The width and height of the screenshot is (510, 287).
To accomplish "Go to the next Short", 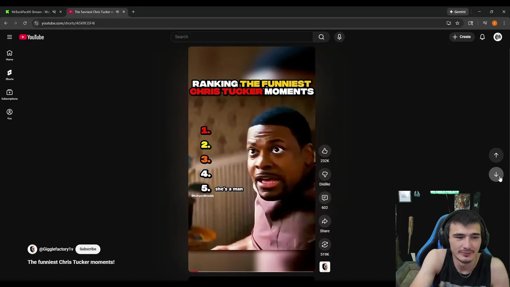I will [x=496, y=175].
